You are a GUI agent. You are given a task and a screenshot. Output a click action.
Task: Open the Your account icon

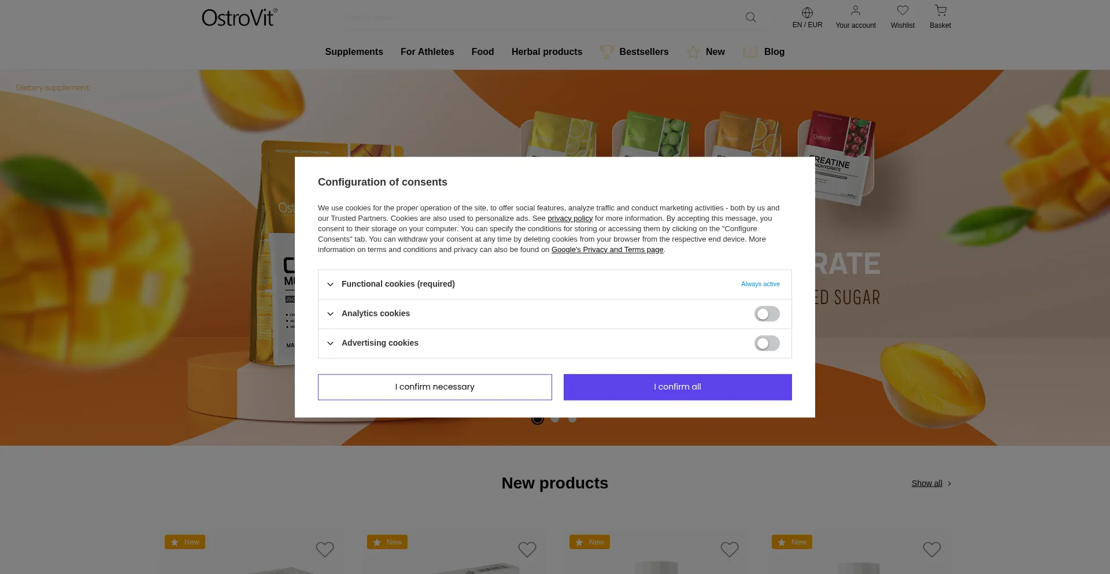pos(855,10)
